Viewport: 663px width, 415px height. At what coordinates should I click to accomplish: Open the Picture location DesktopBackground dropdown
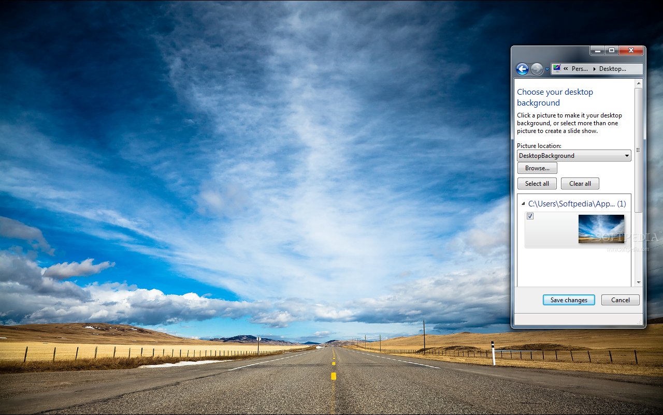(x=574, y=156)
